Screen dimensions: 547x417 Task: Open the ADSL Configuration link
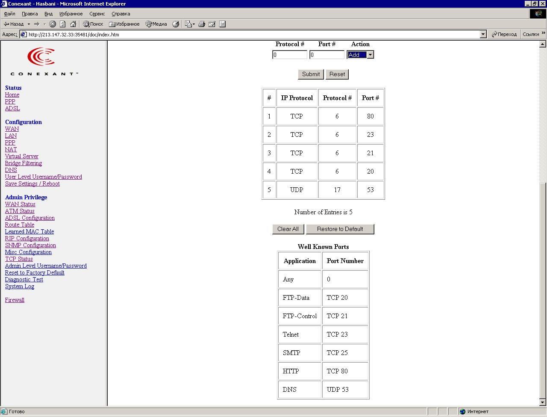(x=30, y=218)
